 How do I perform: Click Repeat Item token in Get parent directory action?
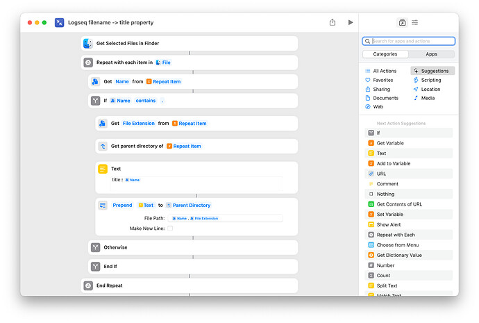click(184, 147)
